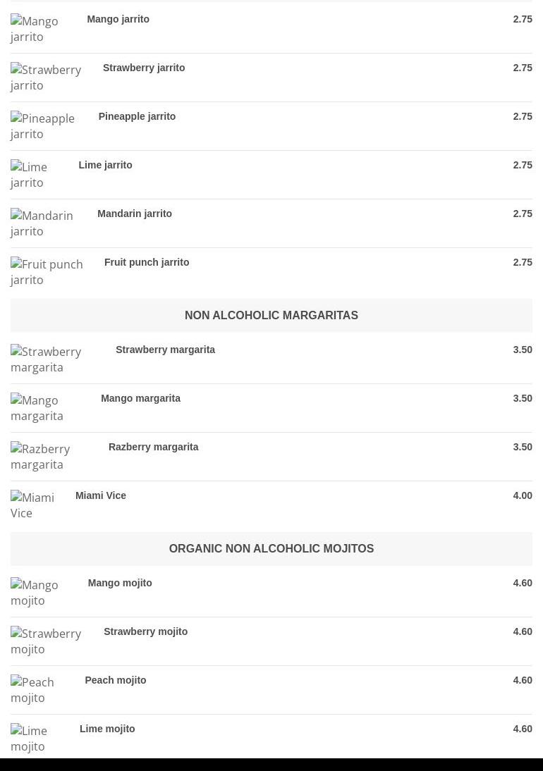The image size is (543, 771).
Task: Choose the Mango mojito item name
Action: [x=120, y=583]
